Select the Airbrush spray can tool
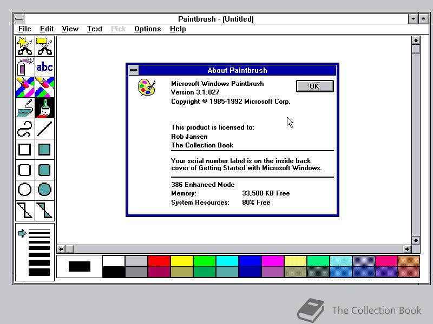Screen dimensions: 433x324 [25, 66]
